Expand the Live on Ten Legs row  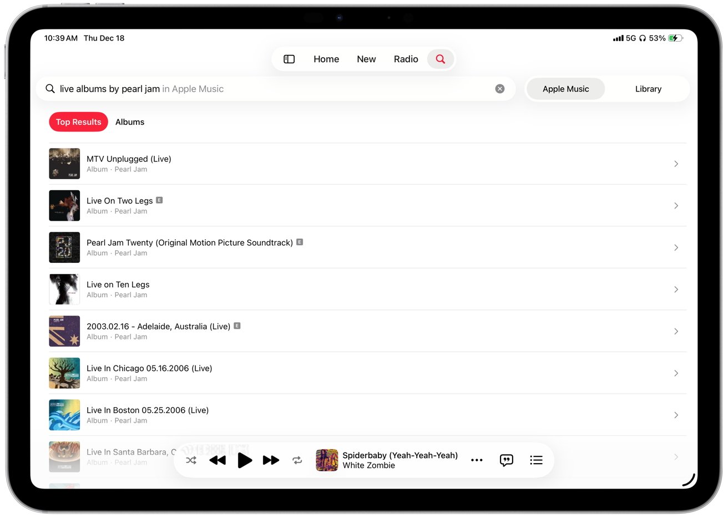tap(676, 289)
